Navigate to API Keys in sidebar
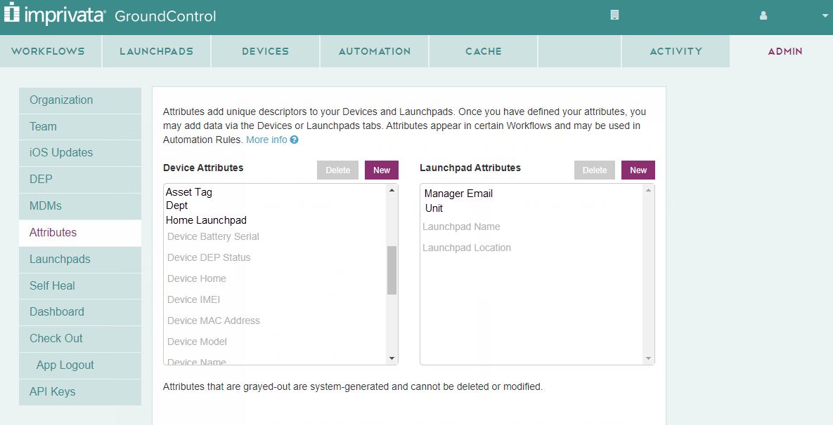 click(52, 391)
